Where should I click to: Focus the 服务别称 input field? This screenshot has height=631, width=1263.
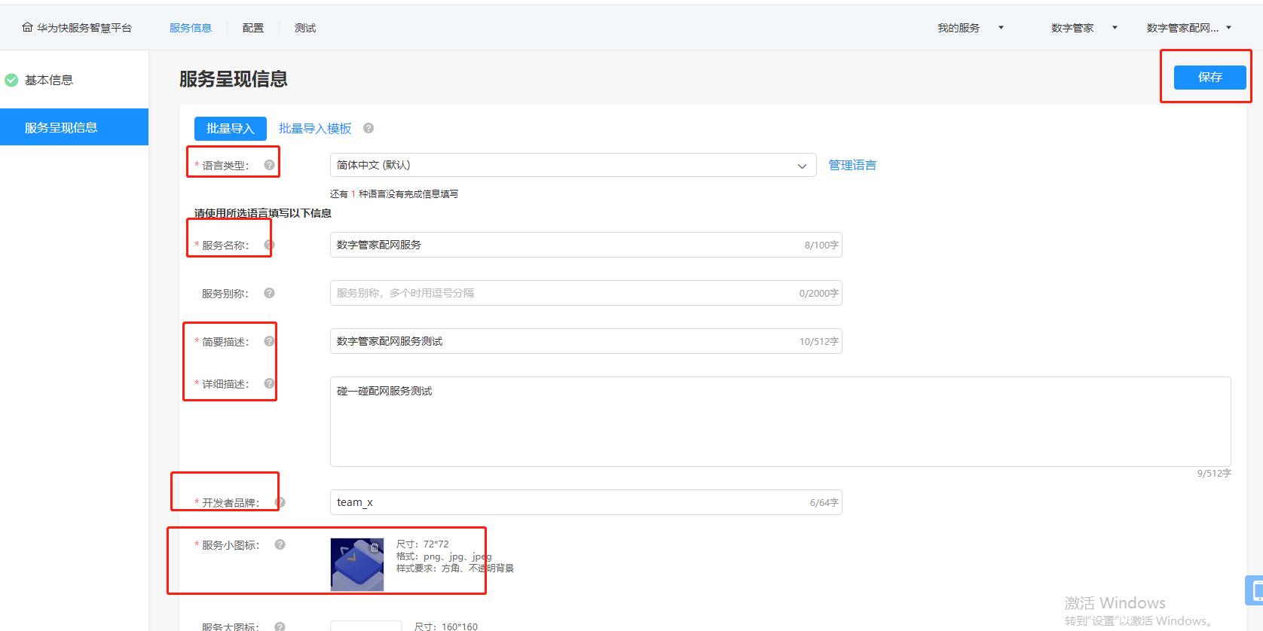click(x=586, y=293)
